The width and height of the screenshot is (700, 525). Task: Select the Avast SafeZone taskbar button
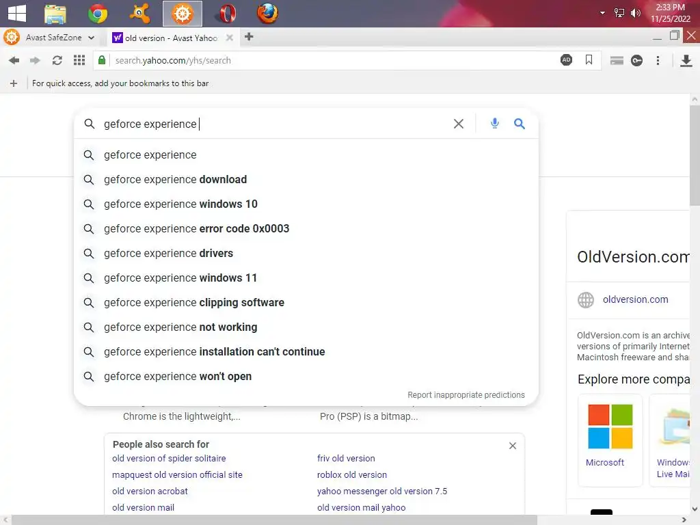click(x=182, y=14)
